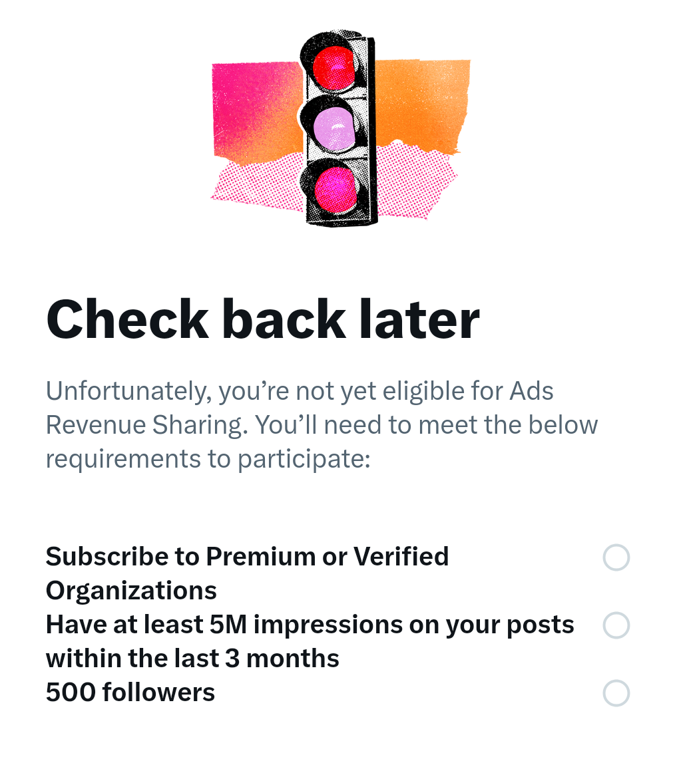Image resolution: width=673 pixels, height=763 pixels.
Task: Click the word "later" in the heading
Action: point(427,320)
